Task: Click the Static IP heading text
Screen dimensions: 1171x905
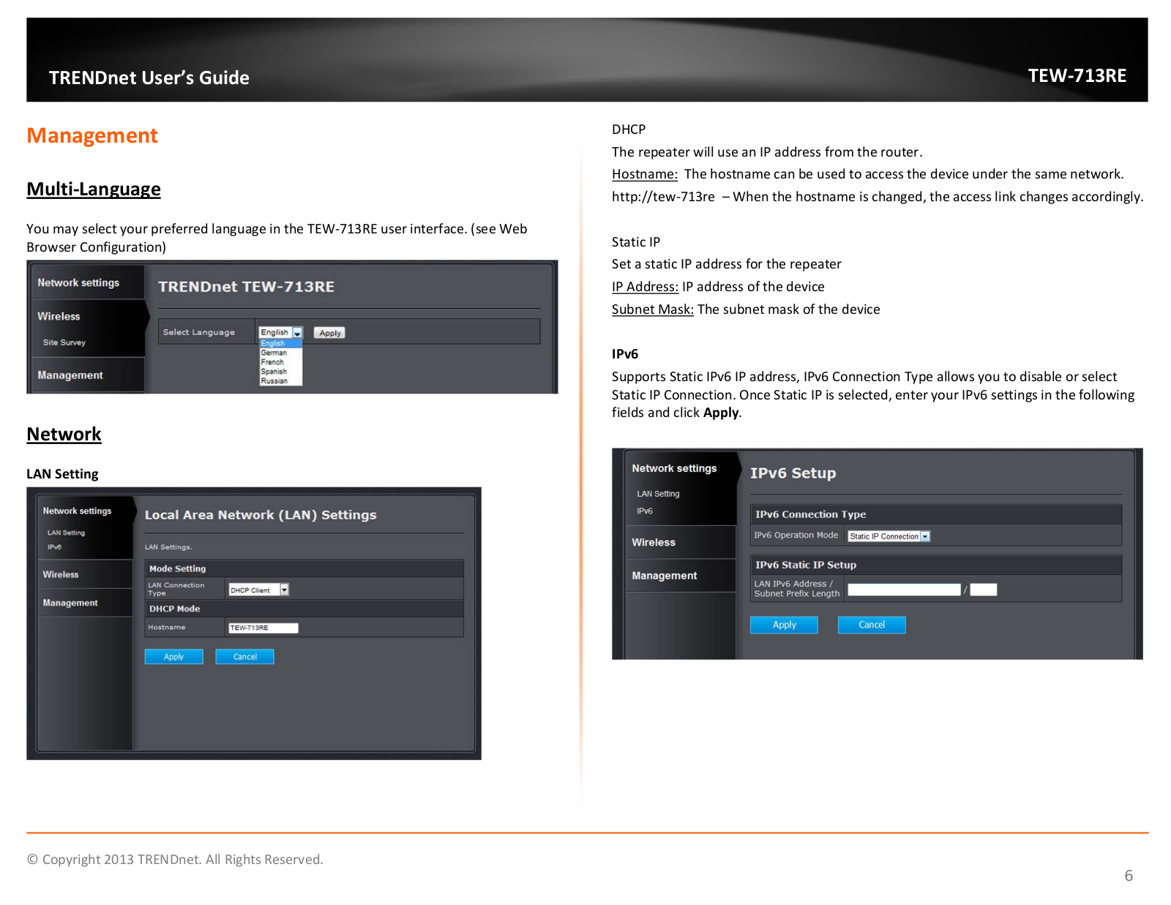Action: (636, 242)
